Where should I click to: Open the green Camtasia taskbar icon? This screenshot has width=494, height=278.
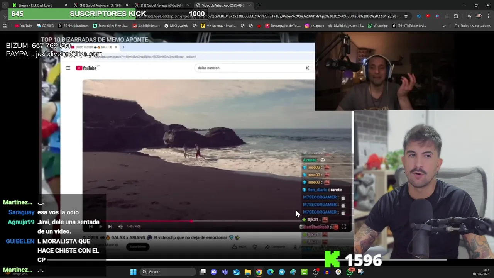pos(304,272)
